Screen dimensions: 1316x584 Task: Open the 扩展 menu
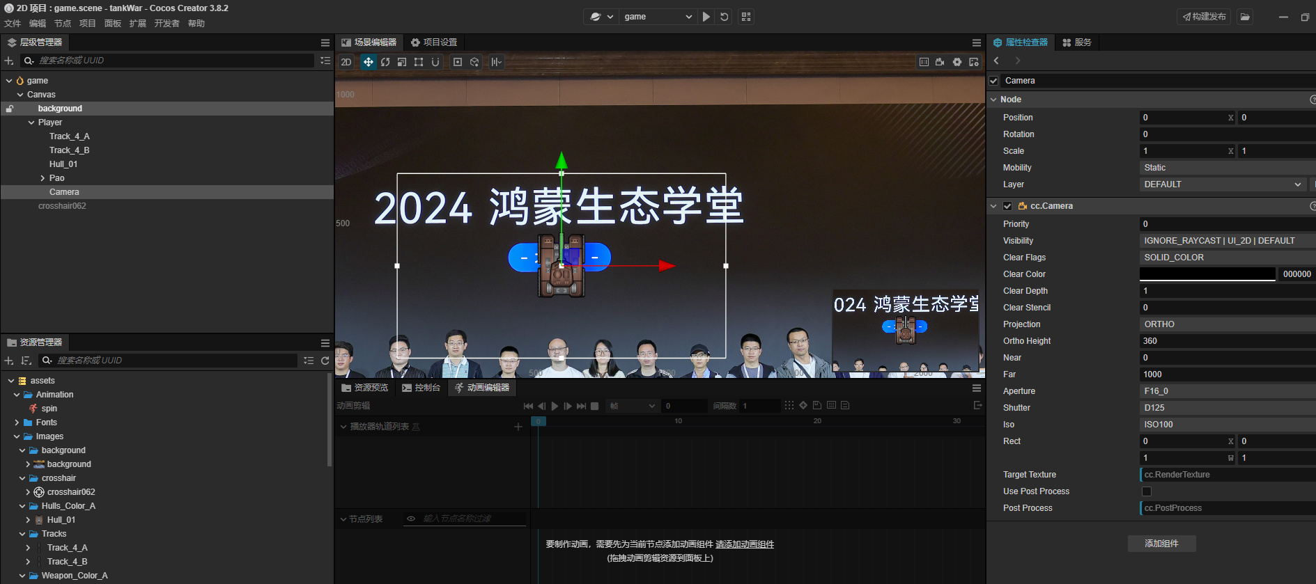pyautogui.click(x=138, y=24)
